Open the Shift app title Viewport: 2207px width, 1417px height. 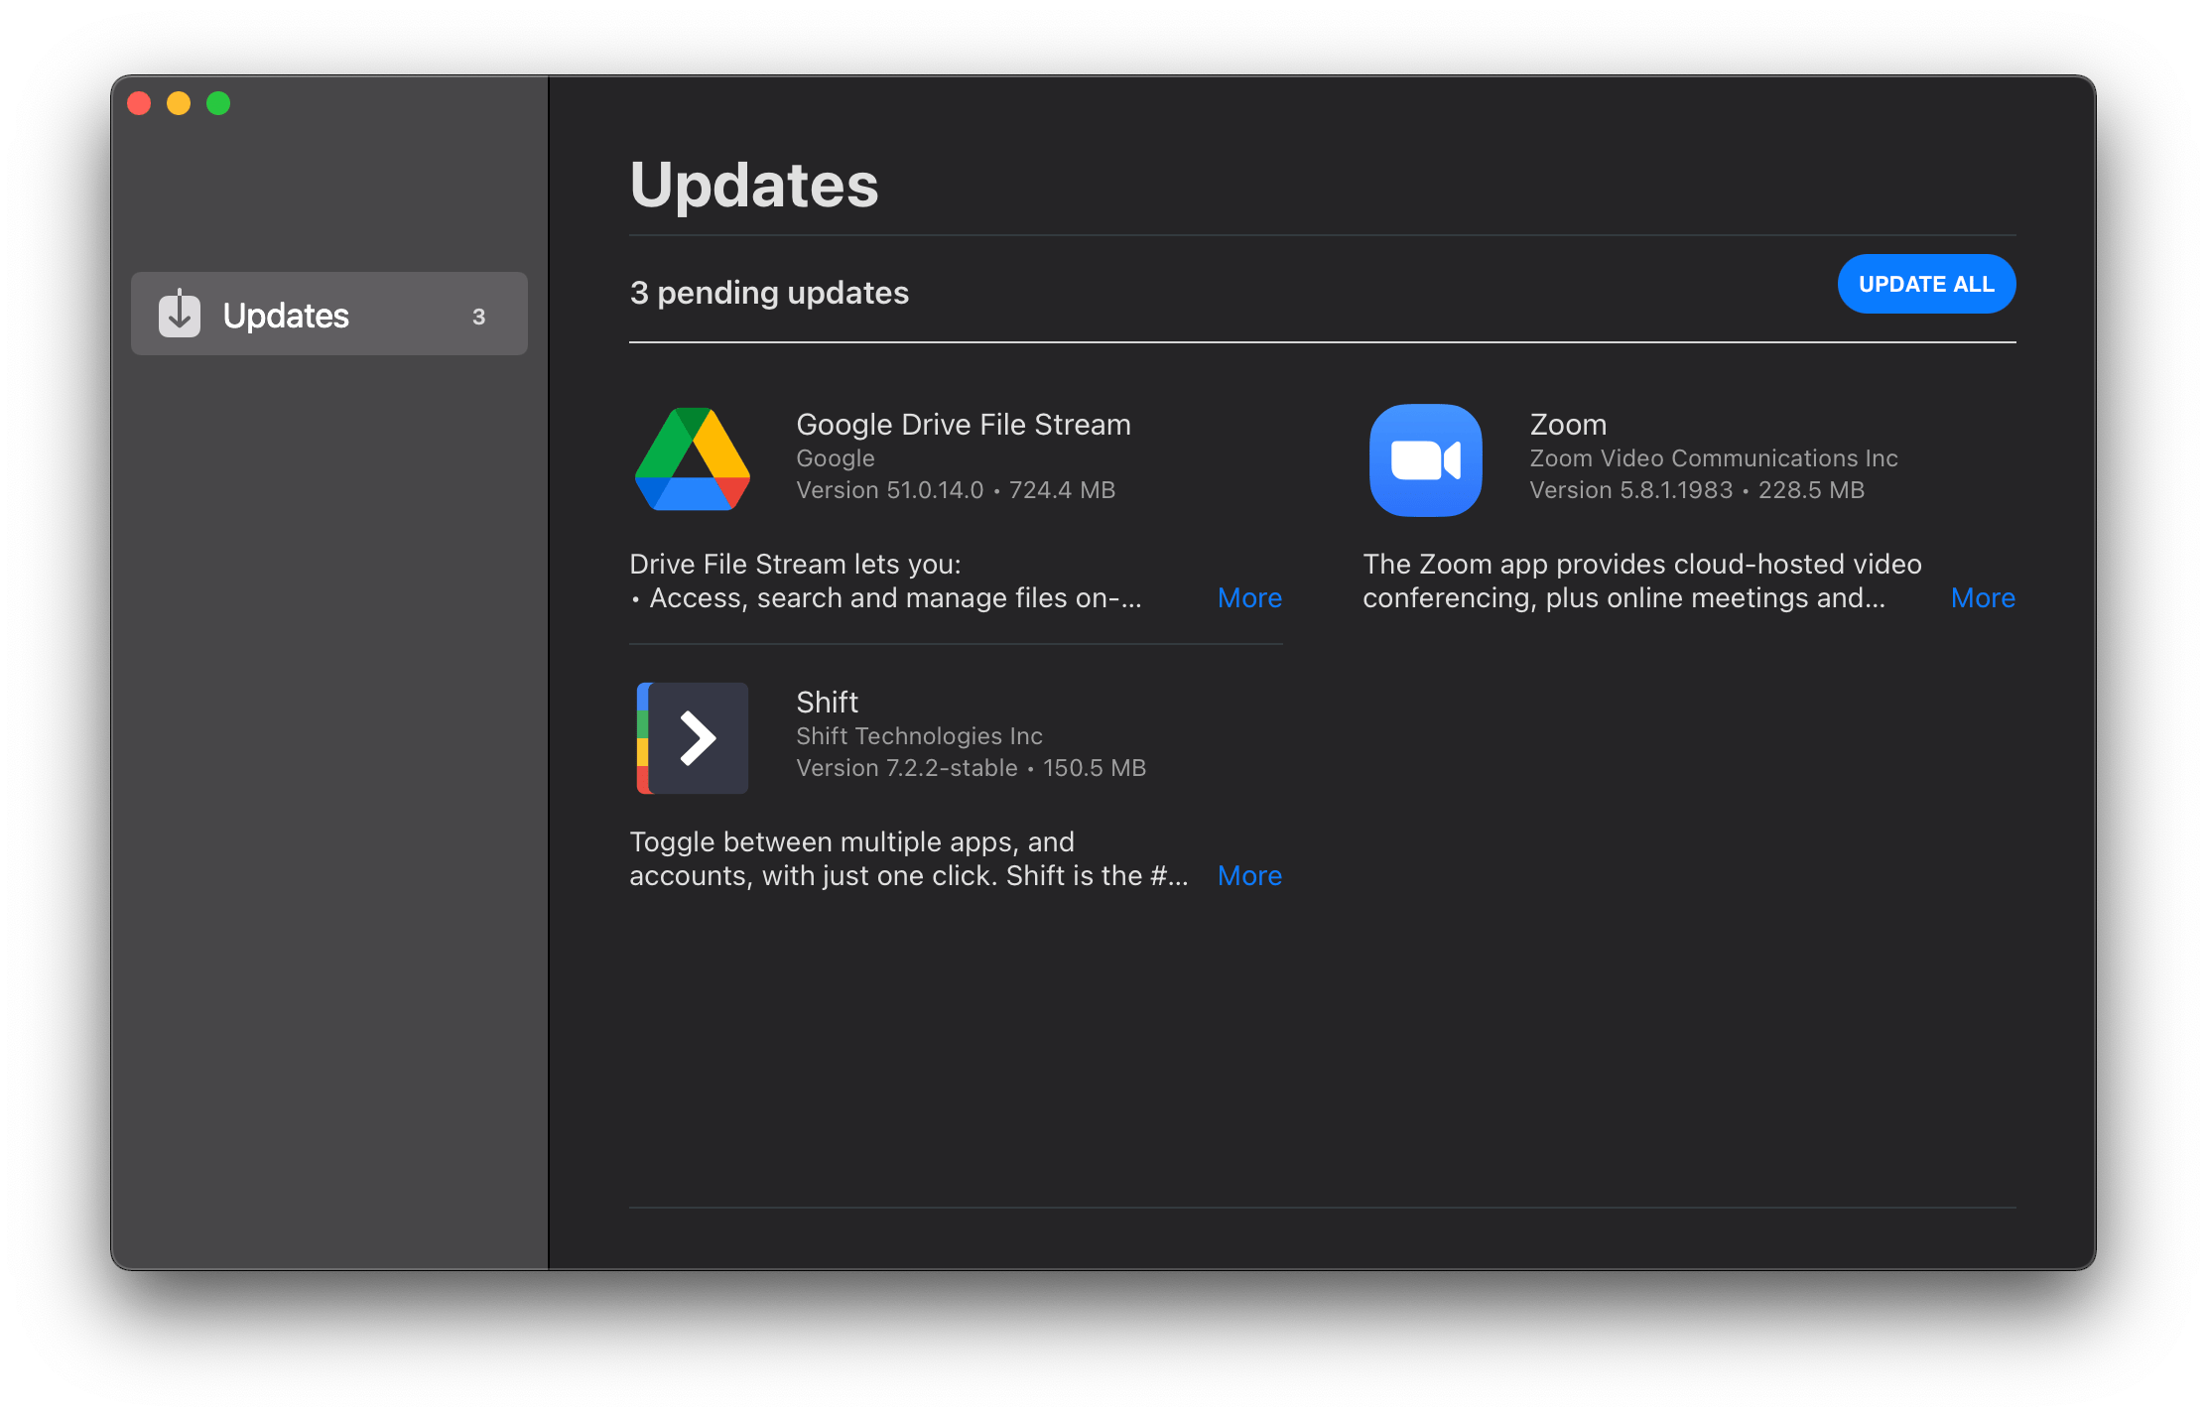point(827,703)
